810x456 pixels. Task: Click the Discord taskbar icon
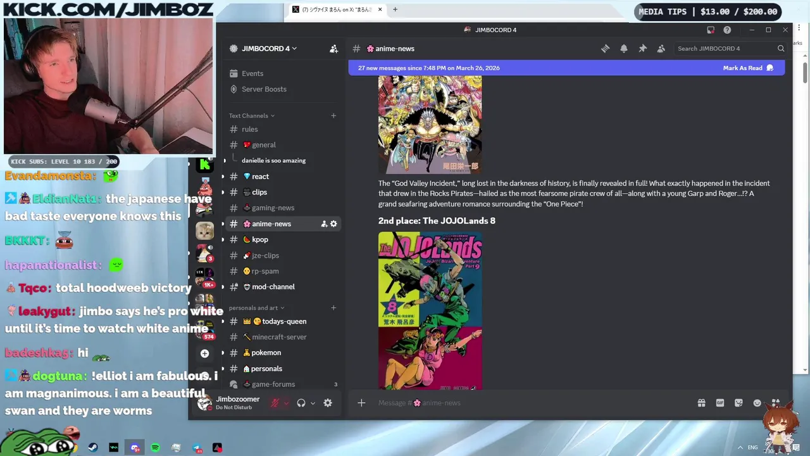(x=134, y=448)
